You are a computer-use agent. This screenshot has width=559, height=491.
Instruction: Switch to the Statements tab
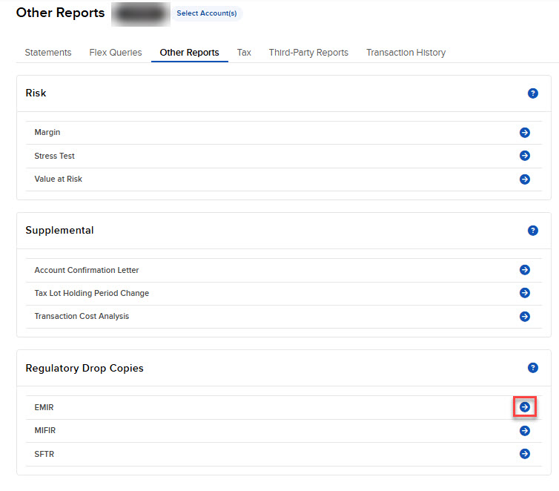(x=48, y=53)
